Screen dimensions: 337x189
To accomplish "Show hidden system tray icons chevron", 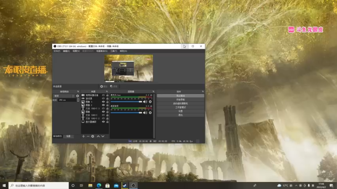I will coord(296,186).
